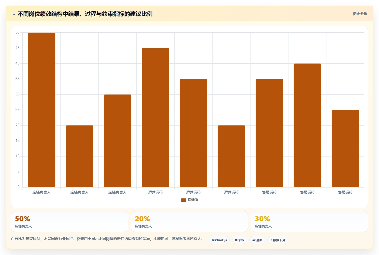Click the 表格 tag chip
Viewport: 379px width, 255px height.
tap(240, 240)
